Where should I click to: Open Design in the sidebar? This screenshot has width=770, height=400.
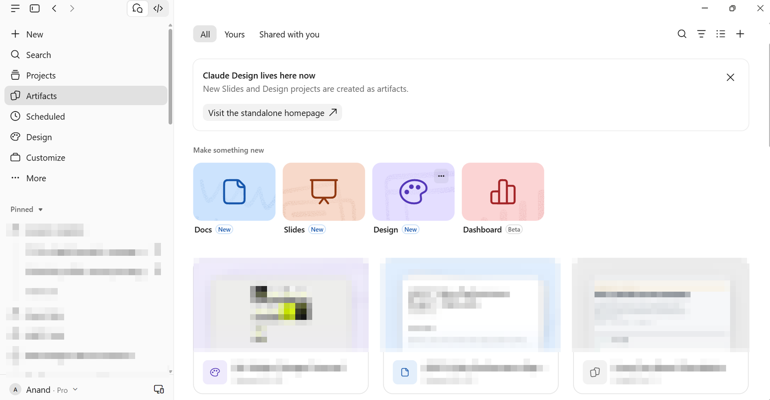pyautogui.click(x=86, y=137)
